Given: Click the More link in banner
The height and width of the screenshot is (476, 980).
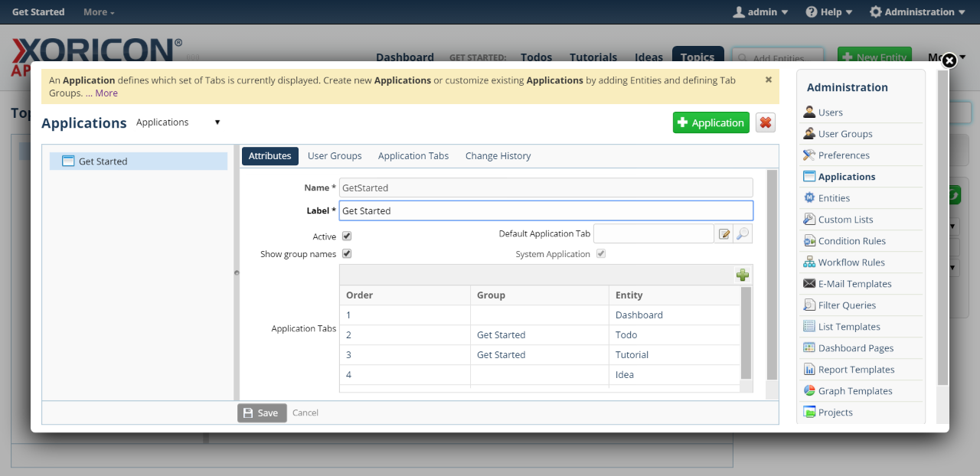Looking at the screenshot, I should (106, 93).
